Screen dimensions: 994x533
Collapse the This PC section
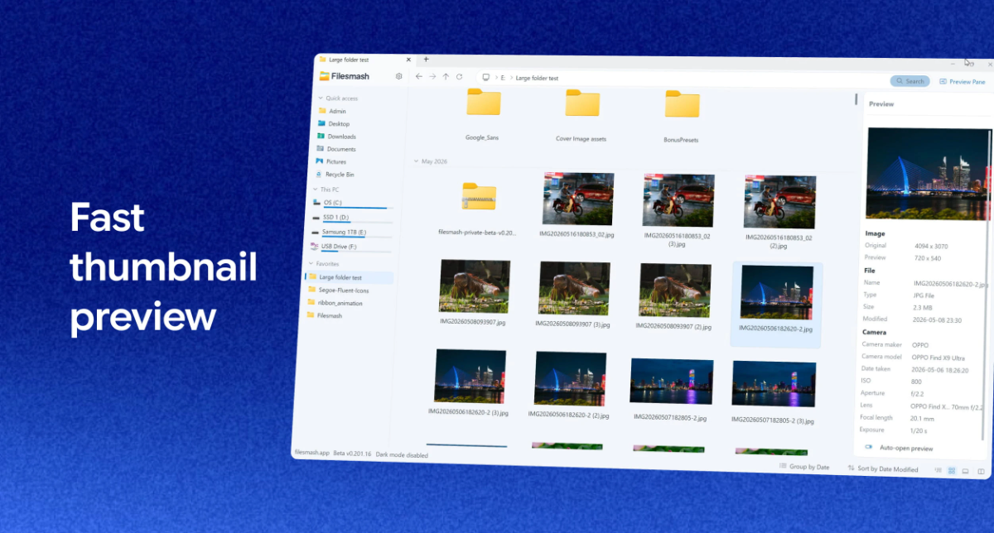316,190
